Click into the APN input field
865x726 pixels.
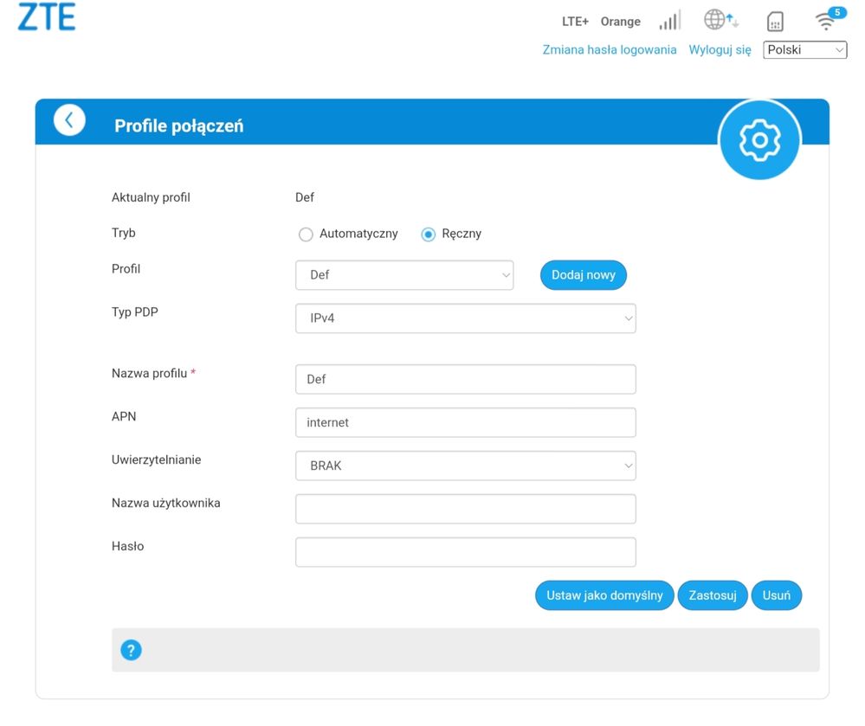(465, 422)
